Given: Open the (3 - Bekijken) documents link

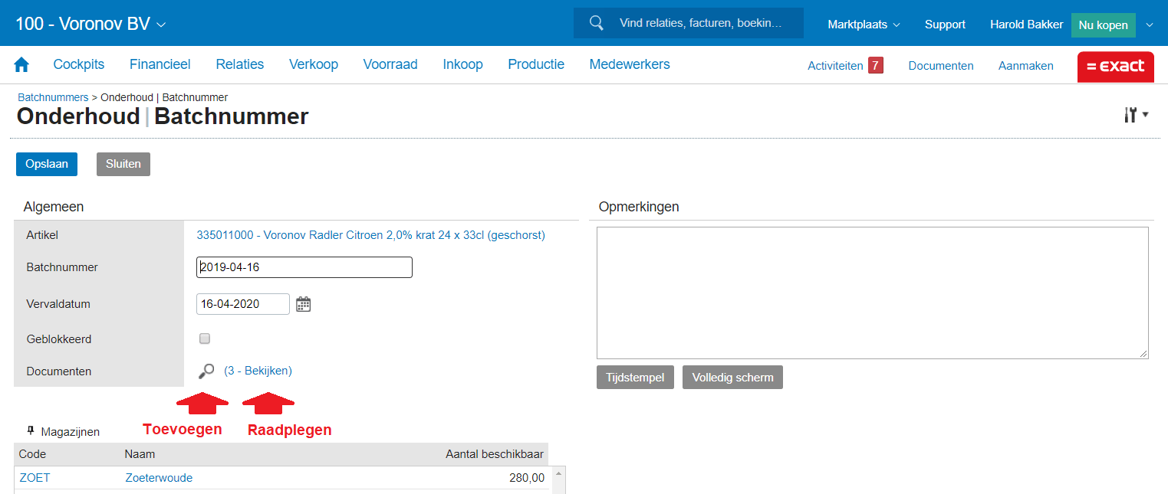Looking at the screenshot, I should point(258,371).
